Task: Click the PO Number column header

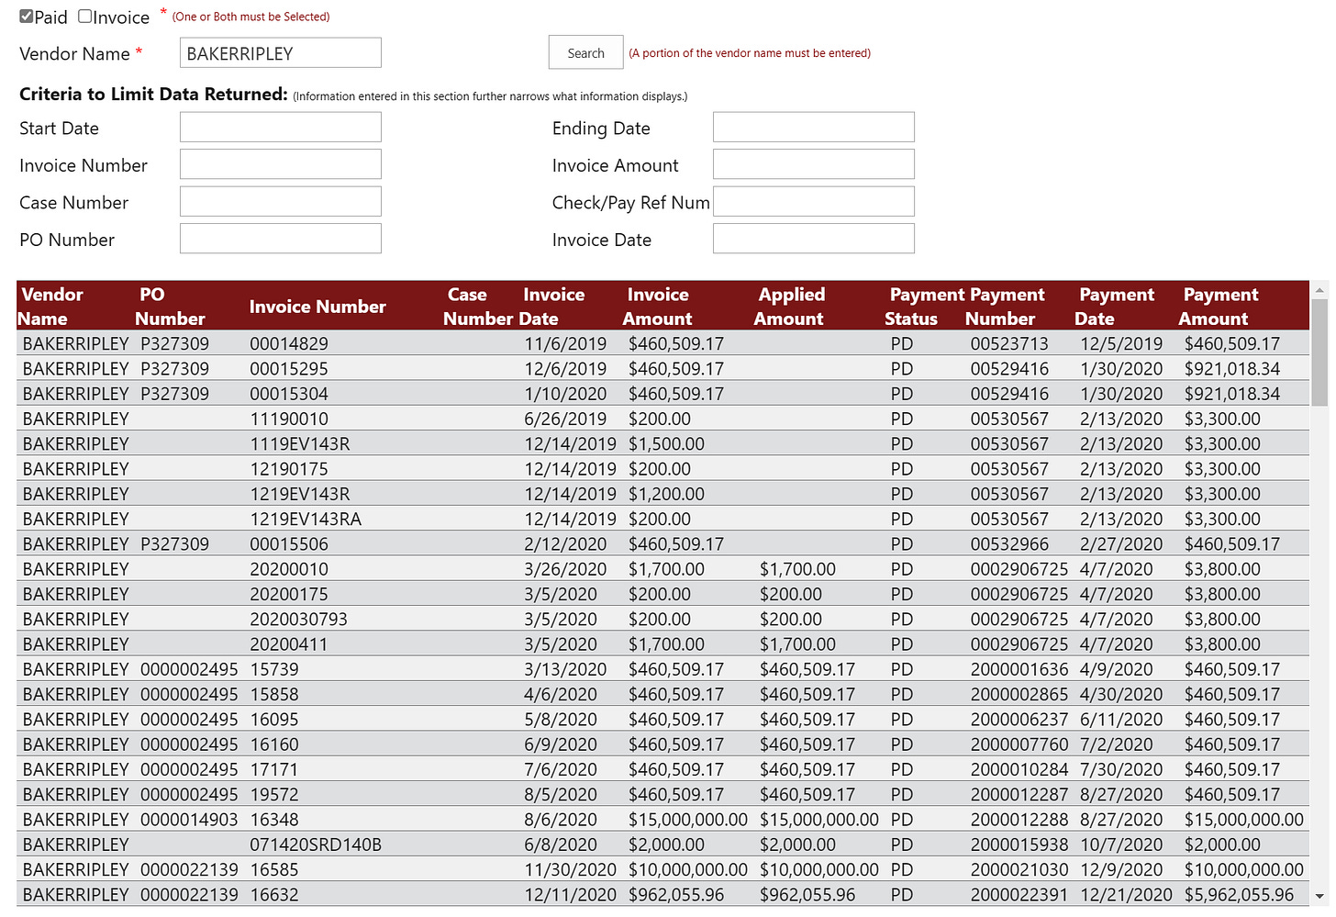Action: (170, 307)
